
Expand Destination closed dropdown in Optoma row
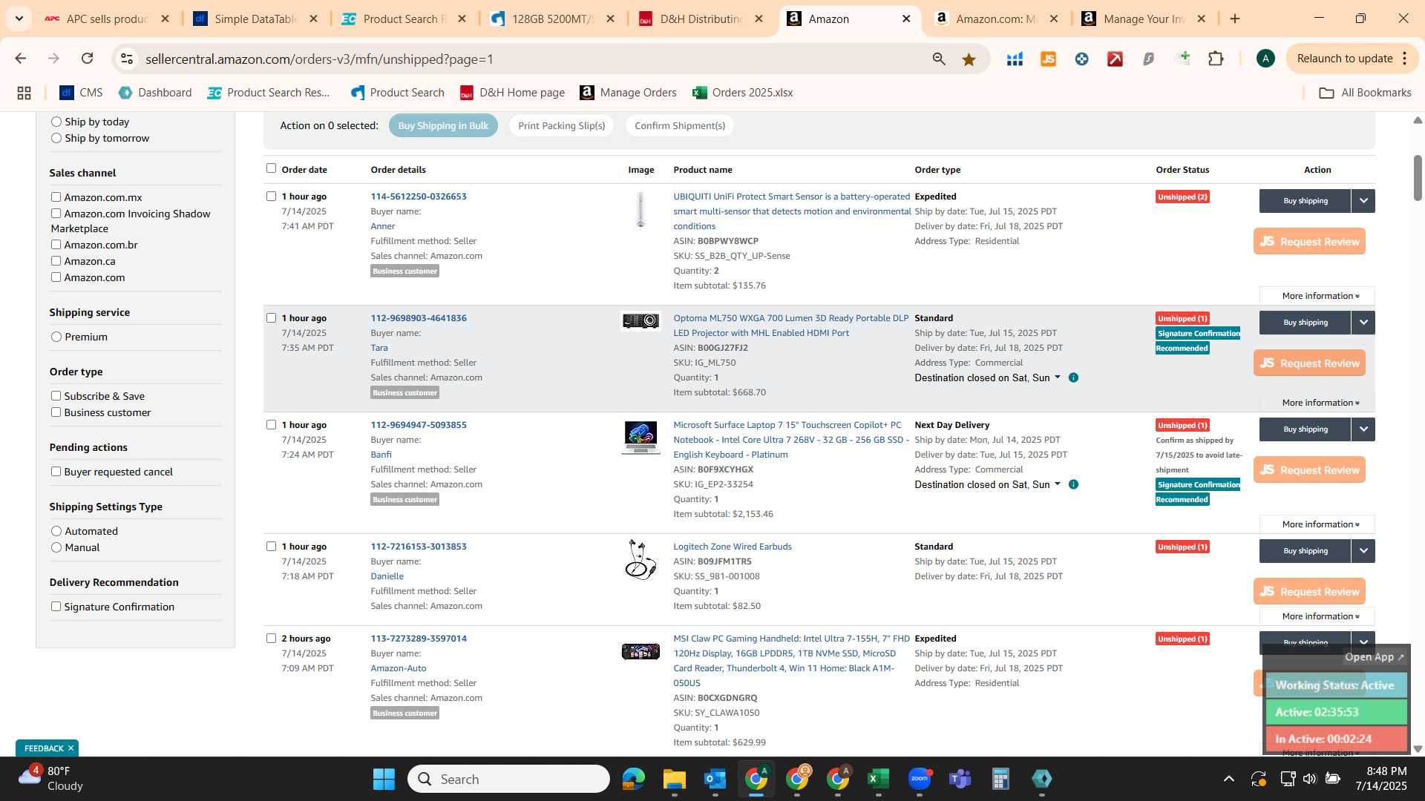[1057, 378]
